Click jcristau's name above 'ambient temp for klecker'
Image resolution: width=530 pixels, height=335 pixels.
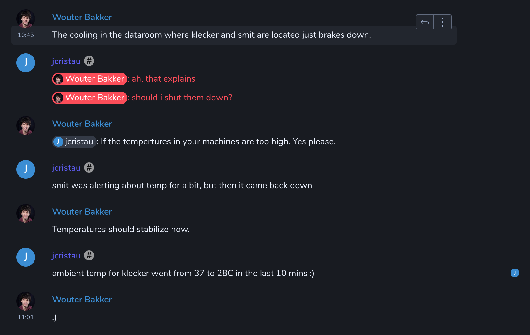[66, 256]
